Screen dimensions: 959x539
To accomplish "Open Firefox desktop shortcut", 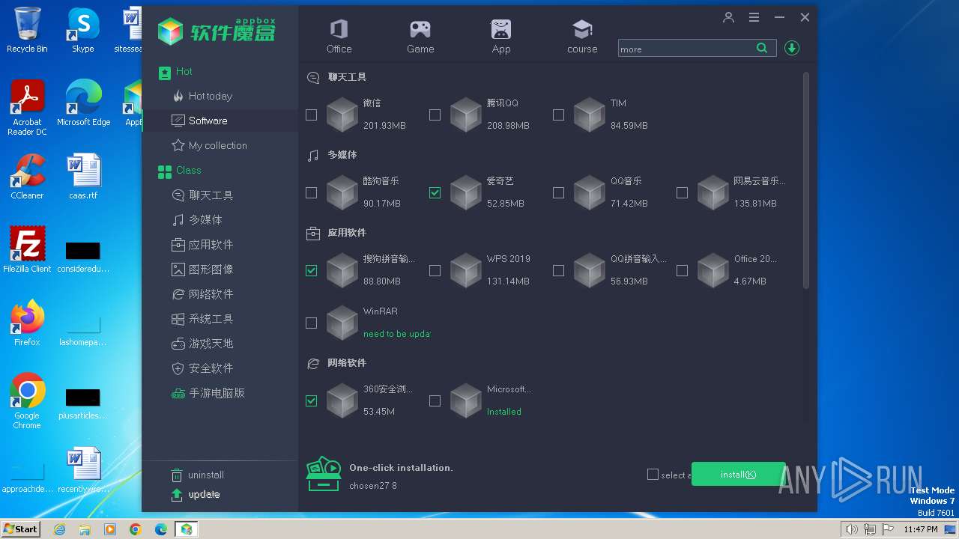I will point(27,323).
